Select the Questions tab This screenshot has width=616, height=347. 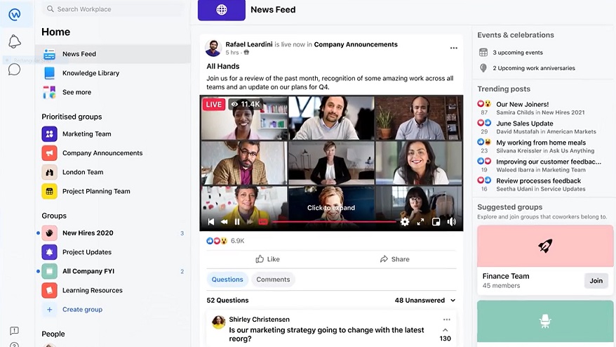pyautogui.click(x=227, y=280)
